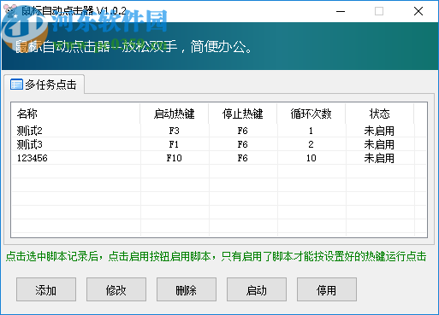Screen dimensions: 439x315
Task: Click the 启动 button
Action: [x=257, y=289]
